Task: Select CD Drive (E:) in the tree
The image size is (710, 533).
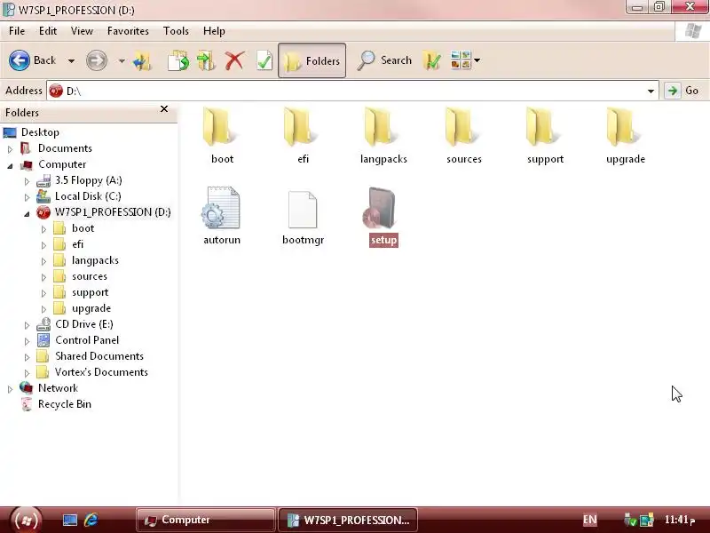Action: click(84, 324)
